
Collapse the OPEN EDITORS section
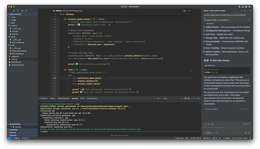[x=23, y=124]
